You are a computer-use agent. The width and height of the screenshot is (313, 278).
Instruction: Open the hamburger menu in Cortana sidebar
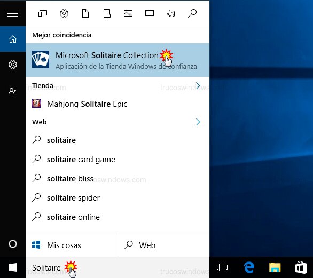point(13,13)
